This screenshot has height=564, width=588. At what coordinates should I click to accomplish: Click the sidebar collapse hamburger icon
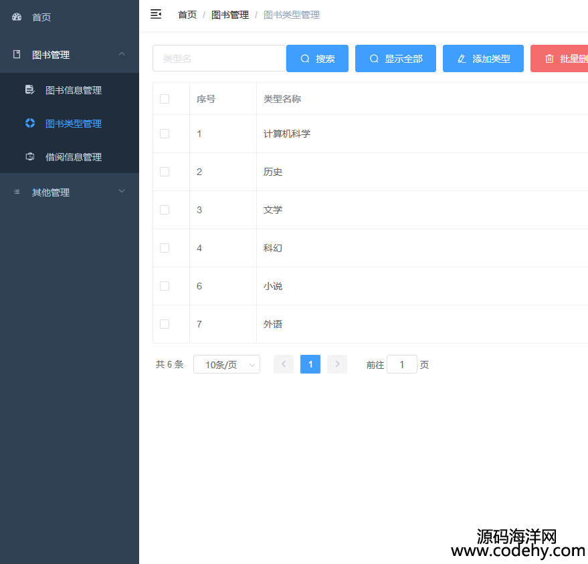[156, 14]
